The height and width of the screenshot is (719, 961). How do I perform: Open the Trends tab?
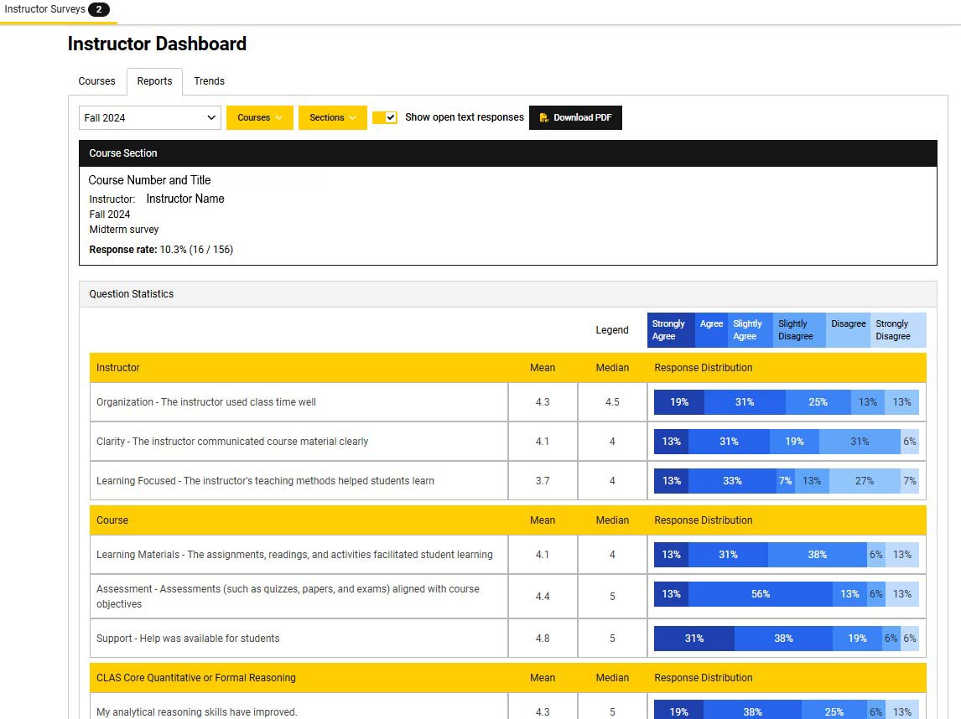pyautogui.click(x=209, y=81)
